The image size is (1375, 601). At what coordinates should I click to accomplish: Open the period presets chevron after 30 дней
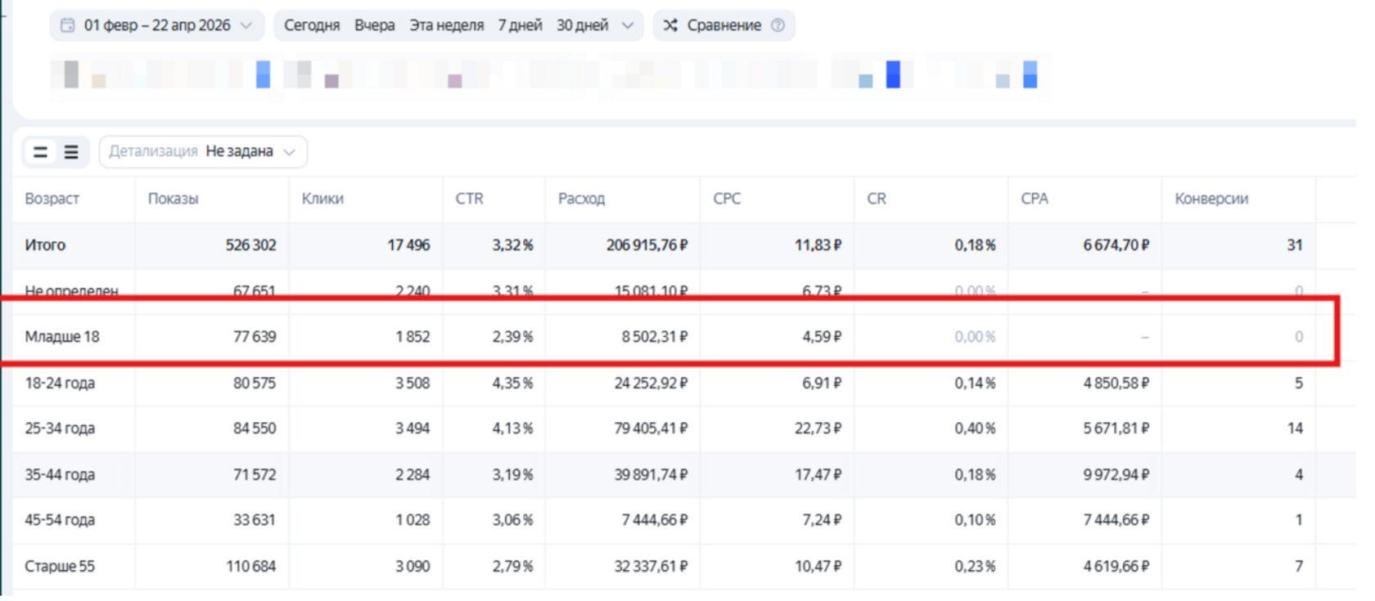coord(628,25)
